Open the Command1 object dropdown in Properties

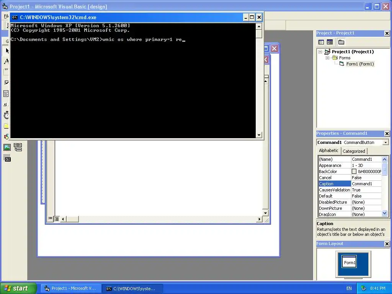coord(385,142)
